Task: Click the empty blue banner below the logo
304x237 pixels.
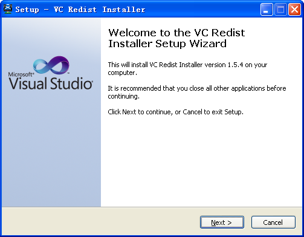Action: point(51,149)
